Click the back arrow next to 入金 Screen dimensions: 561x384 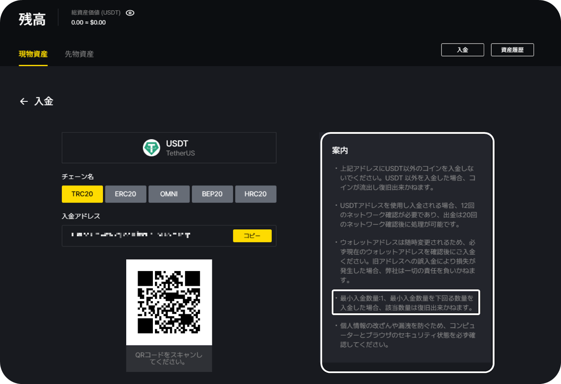[24, 101]
